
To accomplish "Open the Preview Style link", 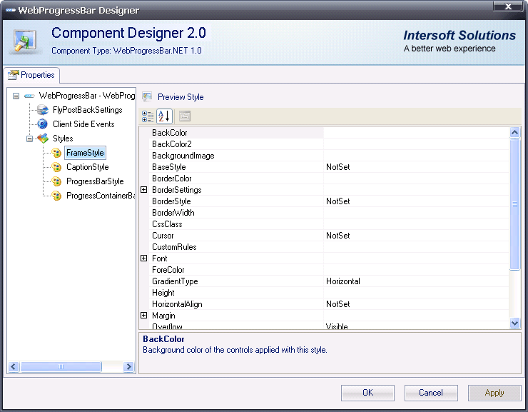I will click(x=181, y=97).
